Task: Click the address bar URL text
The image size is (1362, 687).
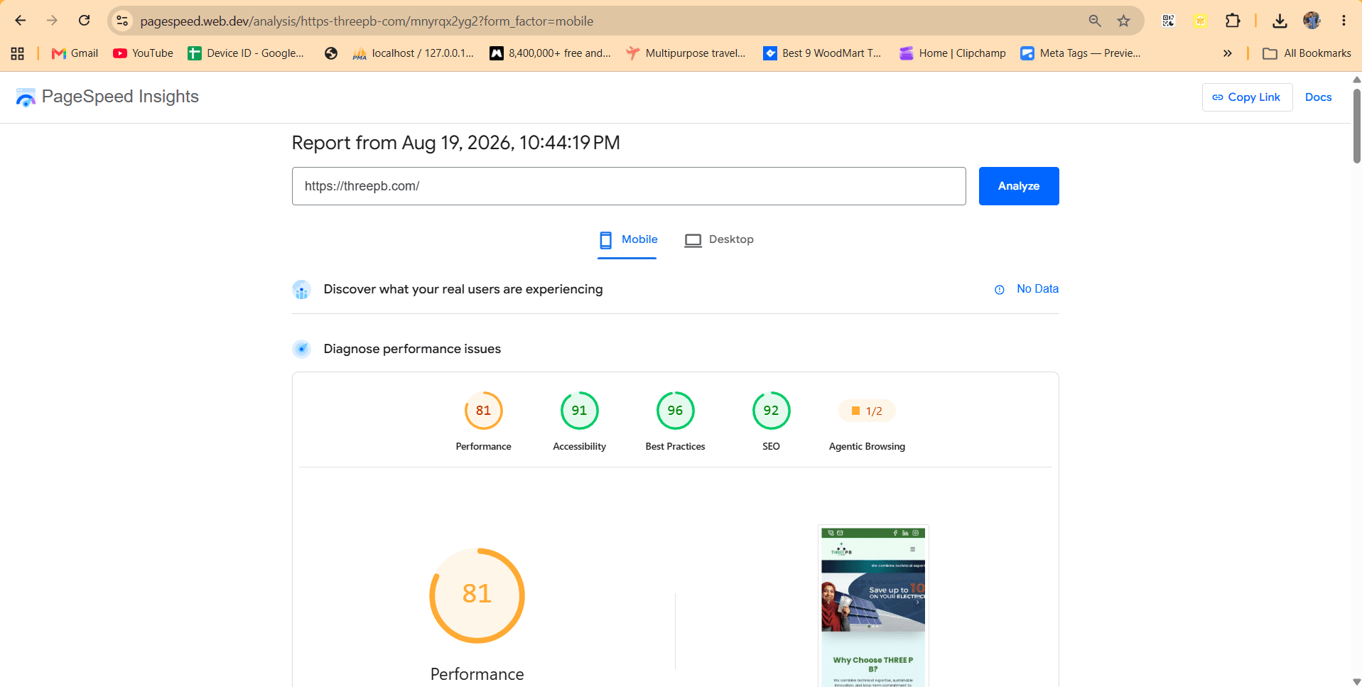Action: pos(367,21)
